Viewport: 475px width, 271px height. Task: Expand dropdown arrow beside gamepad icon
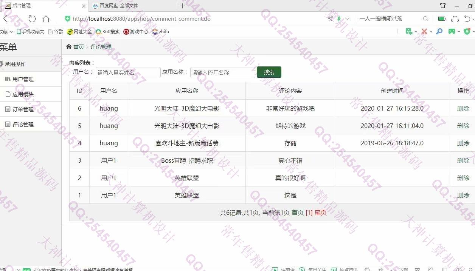[x=459, y=32]
